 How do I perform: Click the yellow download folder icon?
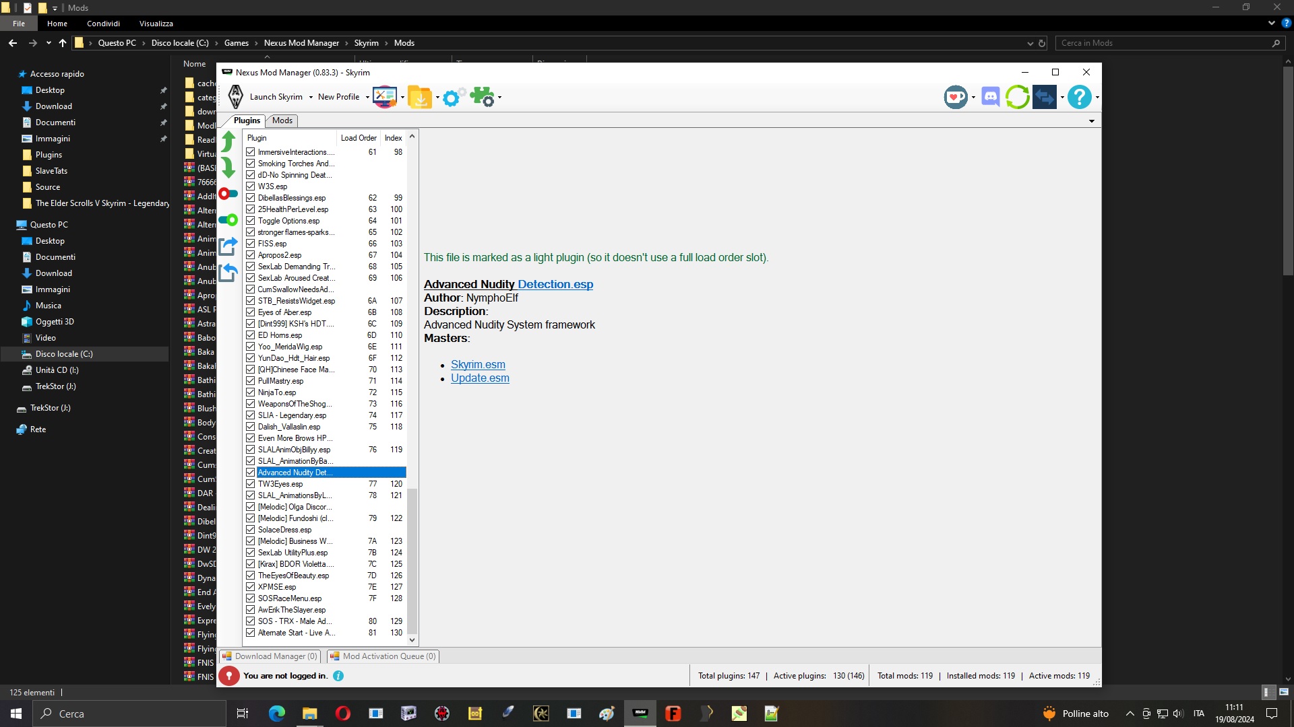click(420, 97)
